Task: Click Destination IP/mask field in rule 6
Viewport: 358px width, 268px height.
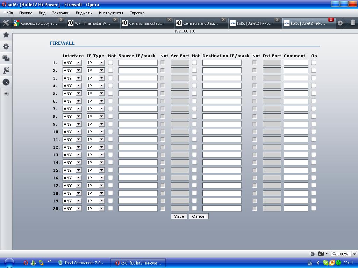Action: [222, 101]
